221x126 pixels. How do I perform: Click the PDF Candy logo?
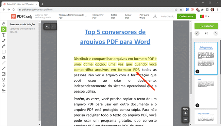[x=22, y=16]
